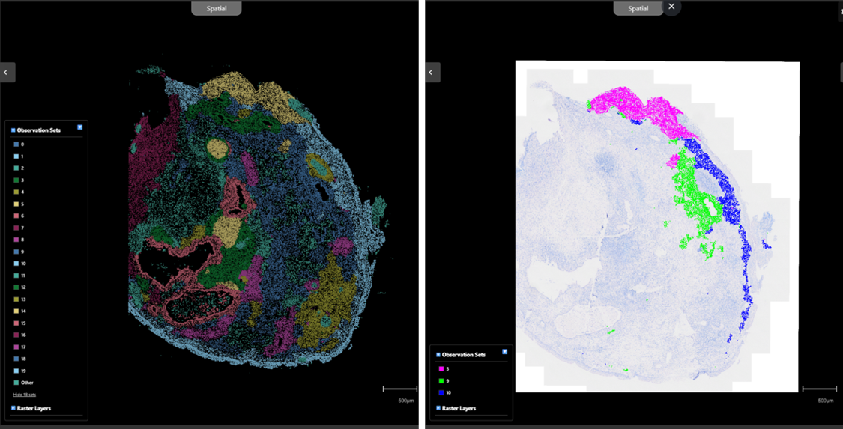Close the right Spatial view with X
Viewport: 843px width, 429px height.
pyautogui.click(x=671, y=7)
